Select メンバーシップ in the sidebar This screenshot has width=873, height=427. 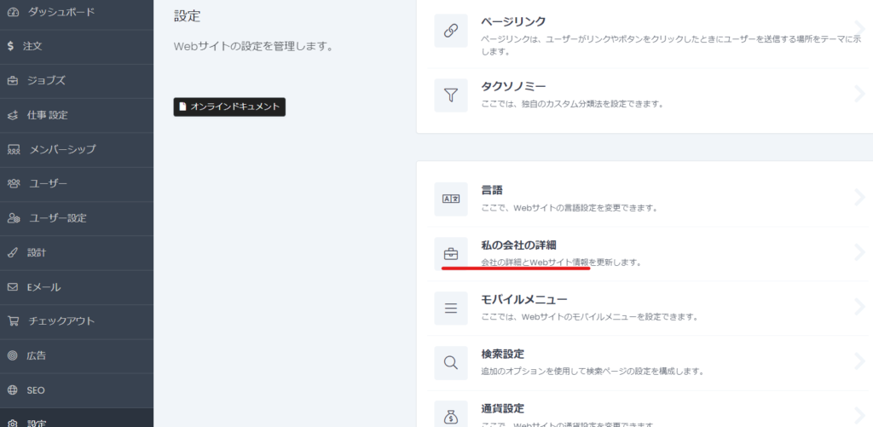[x=62, y=149]
